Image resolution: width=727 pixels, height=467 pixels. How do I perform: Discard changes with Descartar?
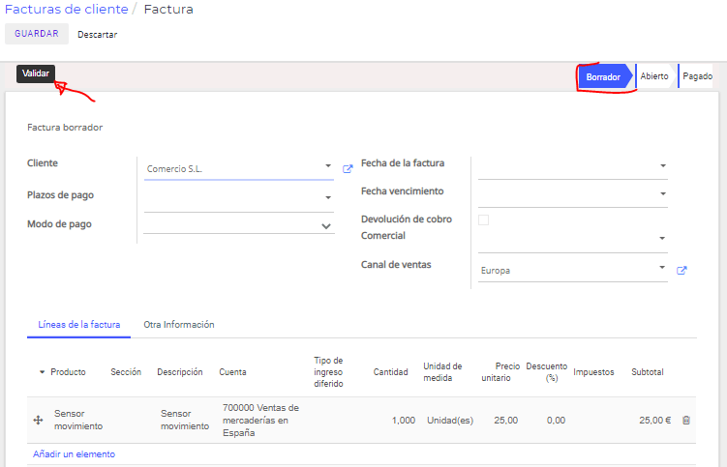click(x=98, y=34)
